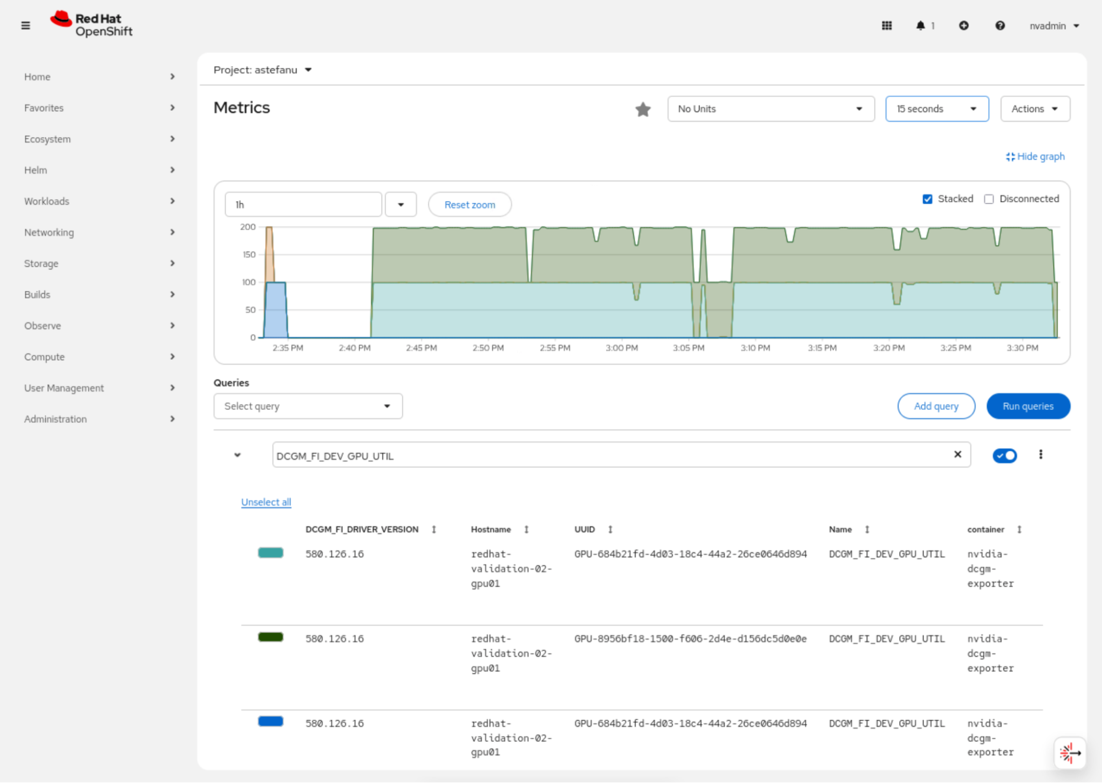Open the floating assistant icon

(x=1069, y=753)
